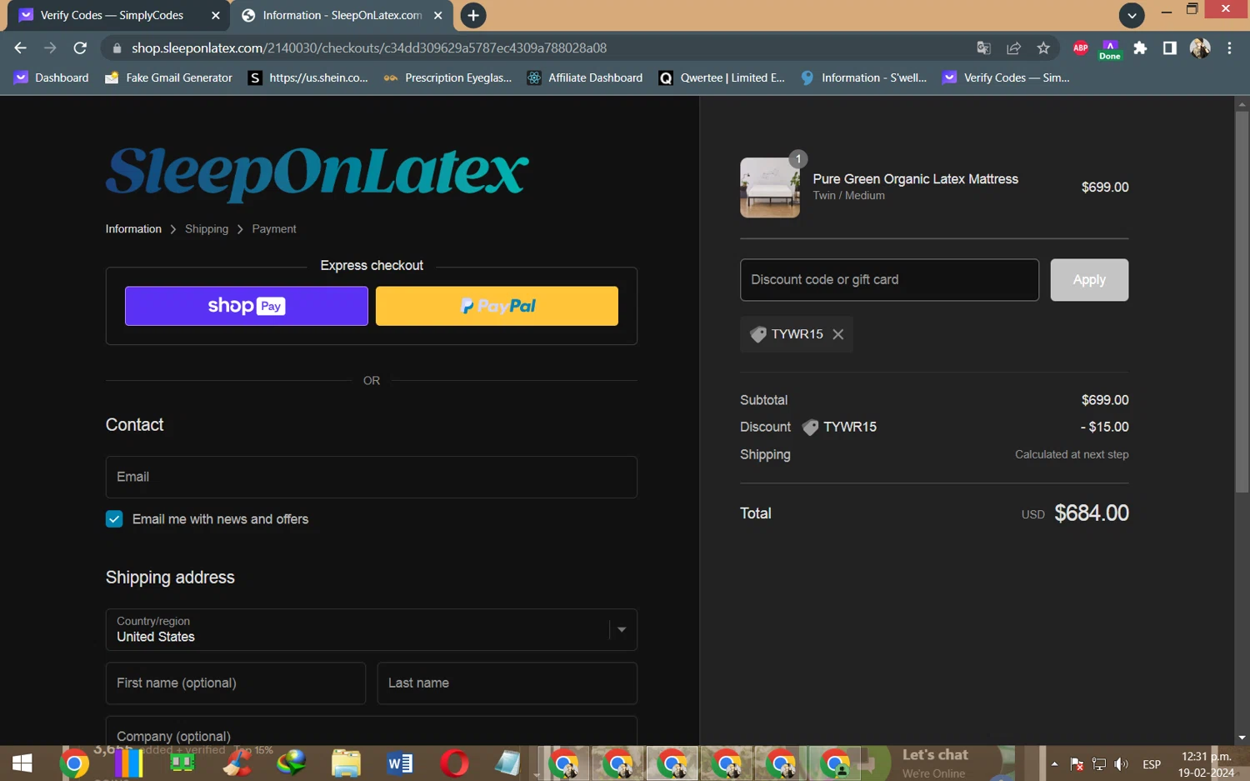The image size is (1250, 781).
Task: Open File Explorer folder from taskbar
Action: [x=346, y=763]
